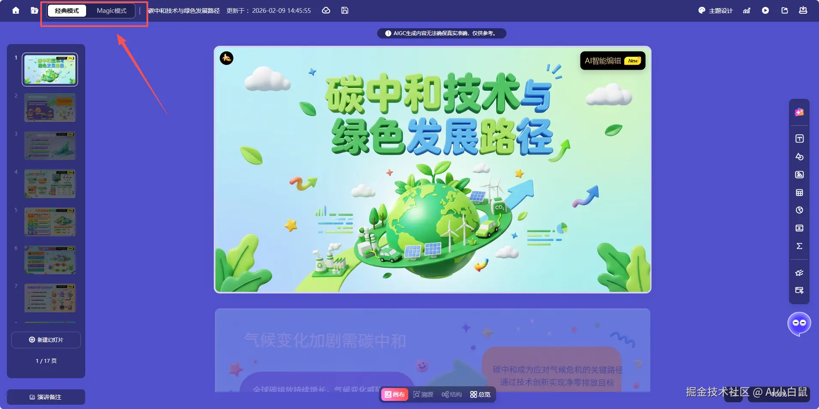Select slide 7 thumbnail
819x409 pixels.
pos(50,298)
